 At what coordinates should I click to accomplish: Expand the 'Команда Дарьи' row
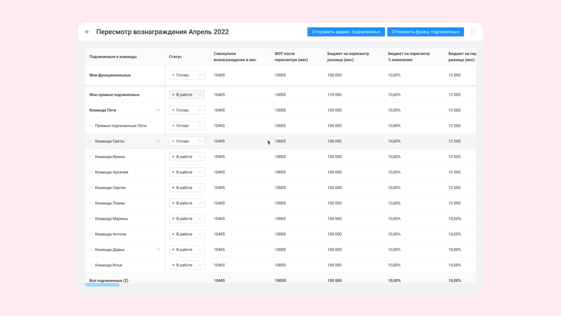(x=158, y=250)
